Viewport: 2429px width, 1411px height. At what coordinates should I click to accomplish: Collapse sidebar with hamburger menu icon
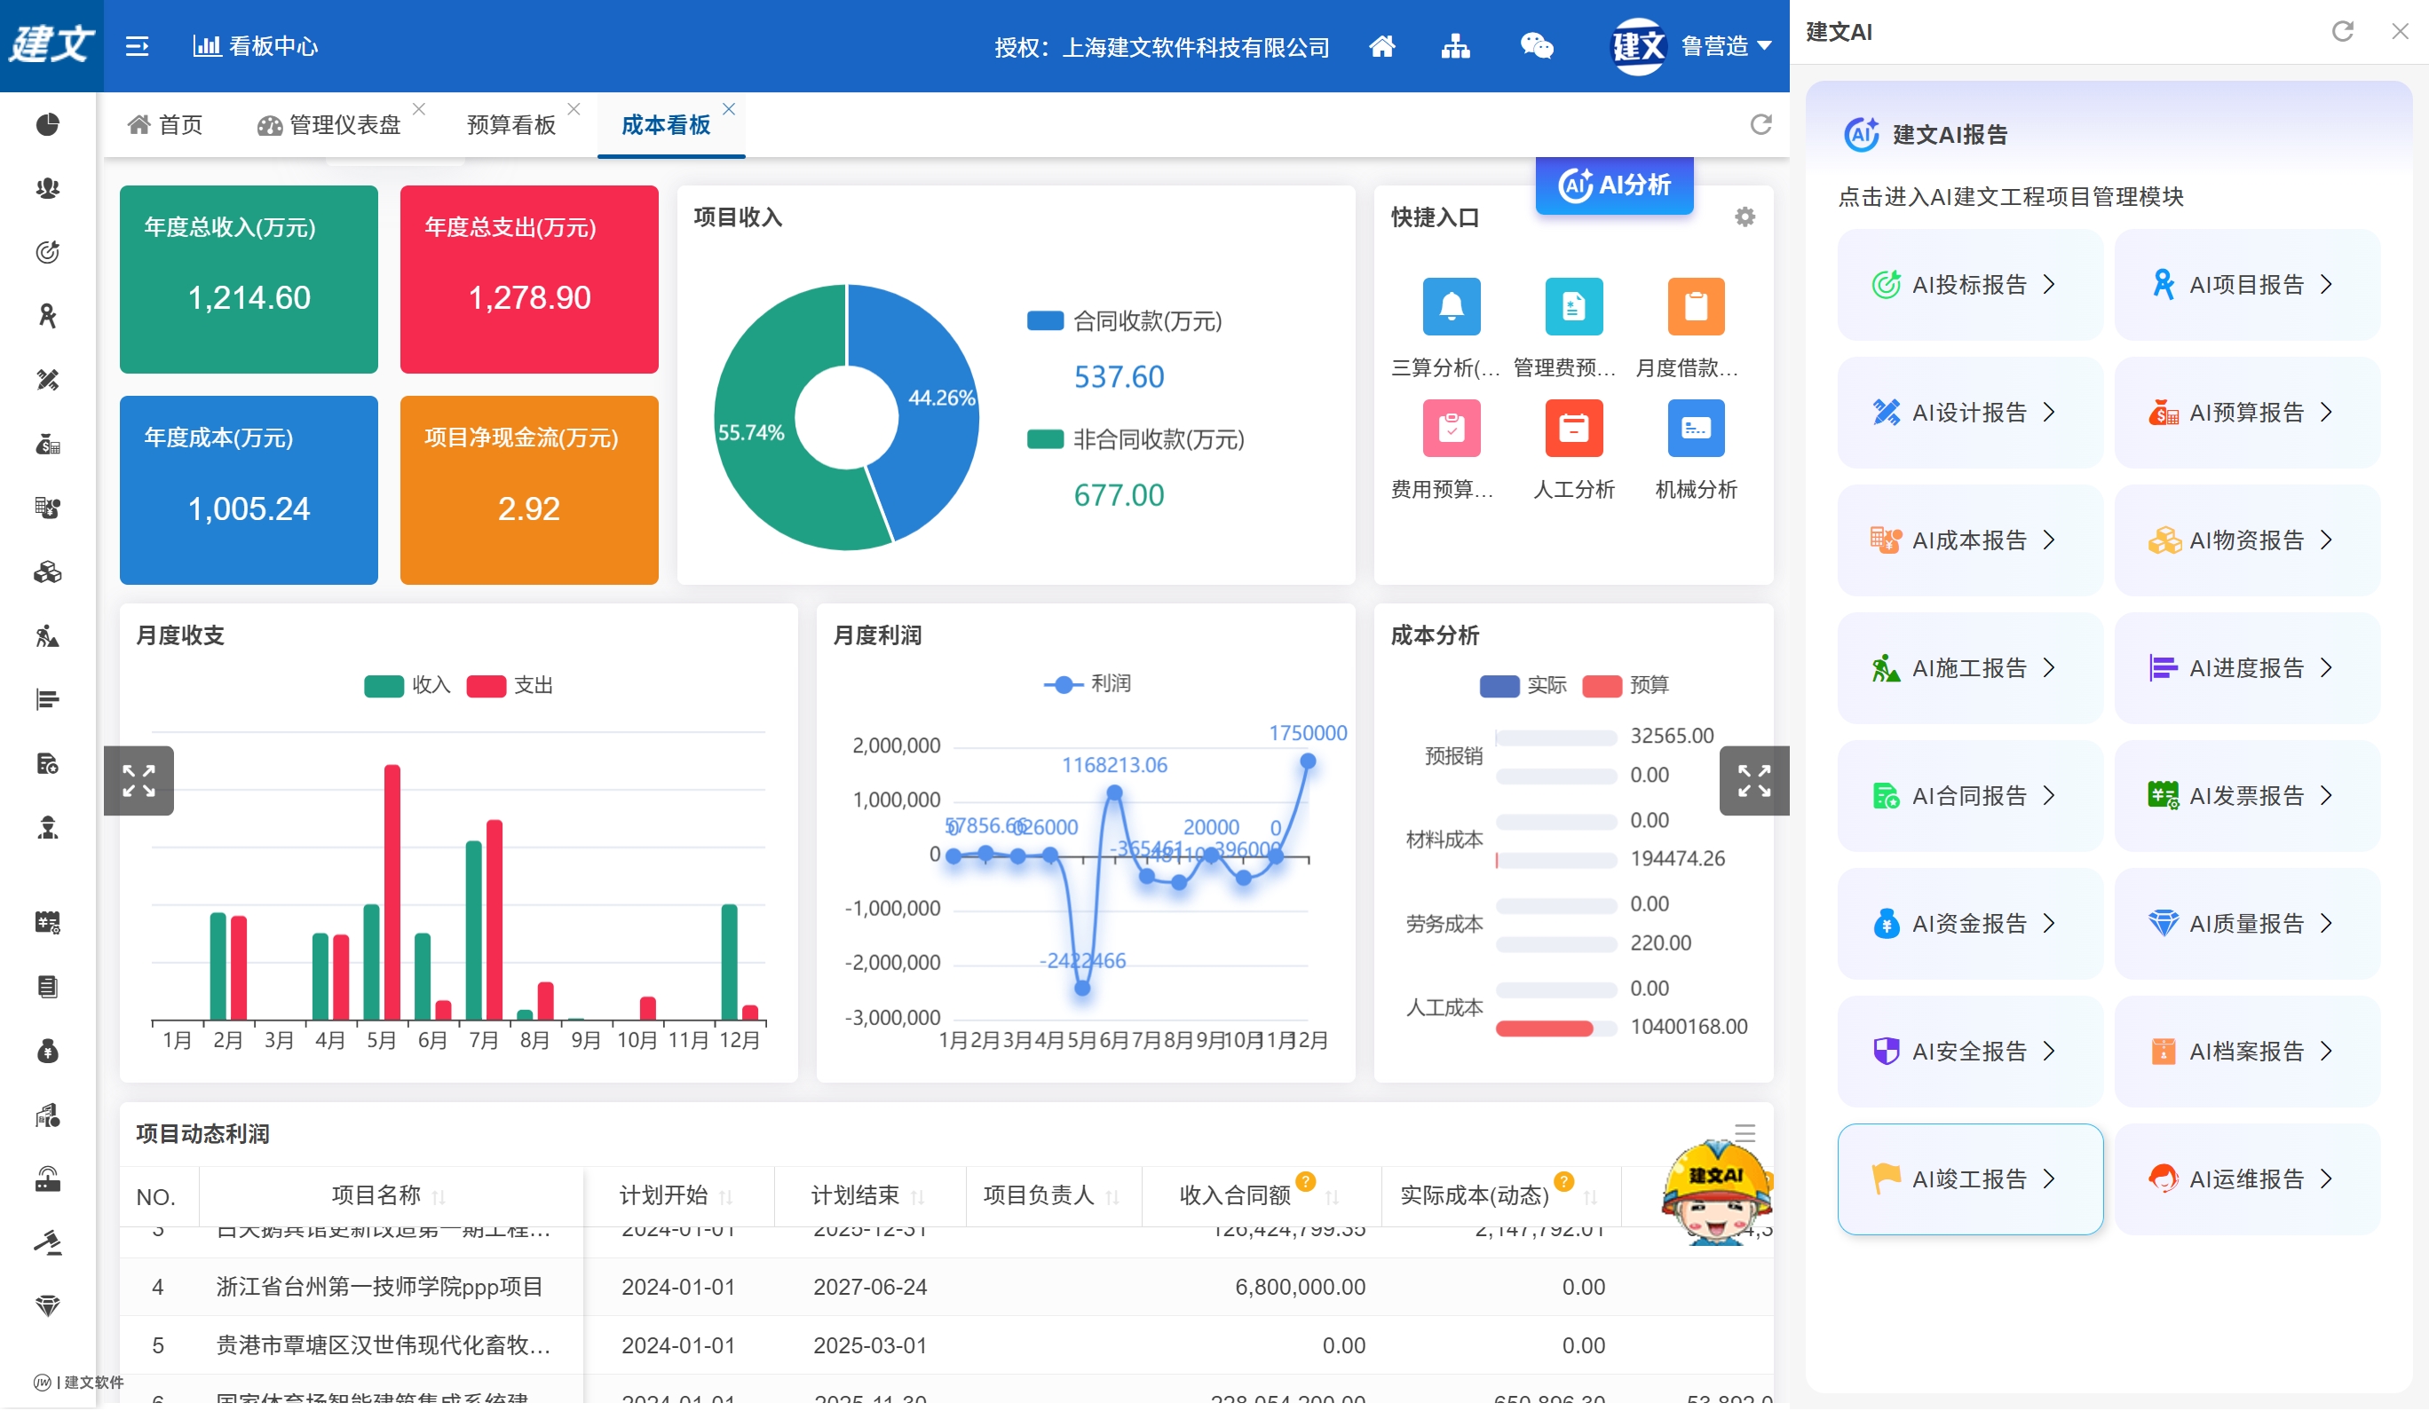point(137,46)
